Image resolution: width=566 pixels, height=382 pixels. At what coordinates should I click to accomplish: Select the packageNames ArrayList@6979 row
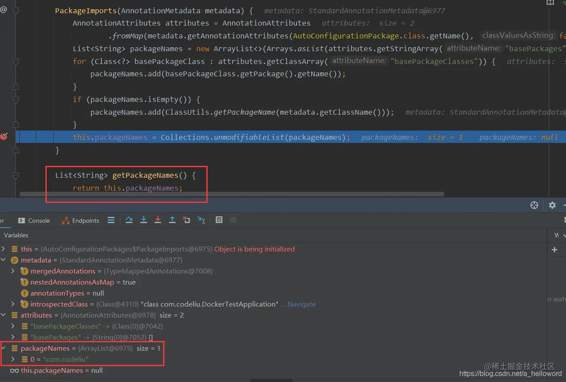point(273,348)
